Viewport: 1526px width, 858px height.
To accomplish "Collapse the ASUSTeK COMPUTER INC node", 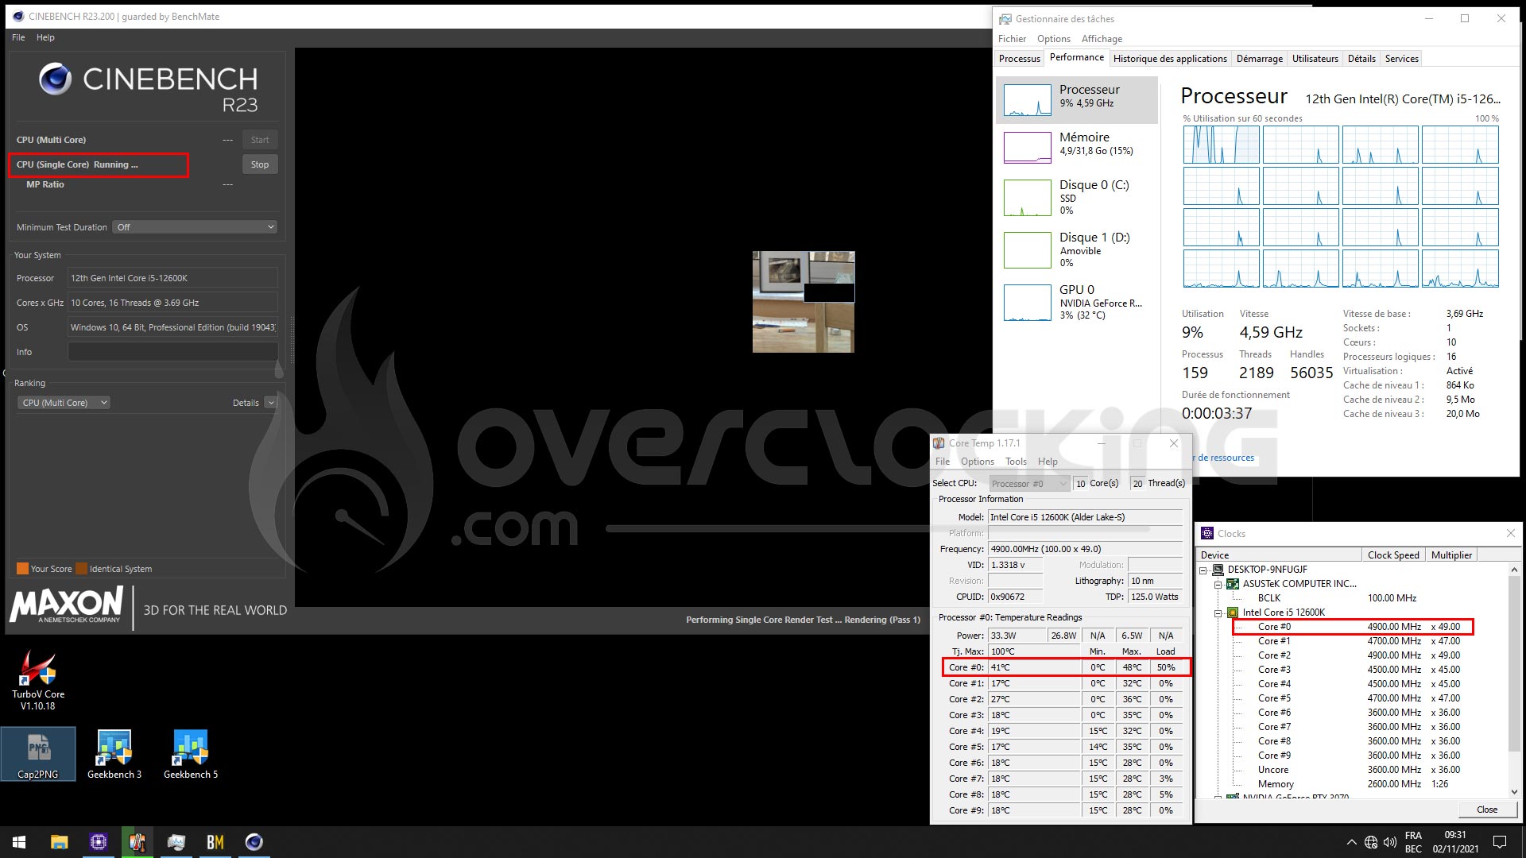I will (1218, 584).
